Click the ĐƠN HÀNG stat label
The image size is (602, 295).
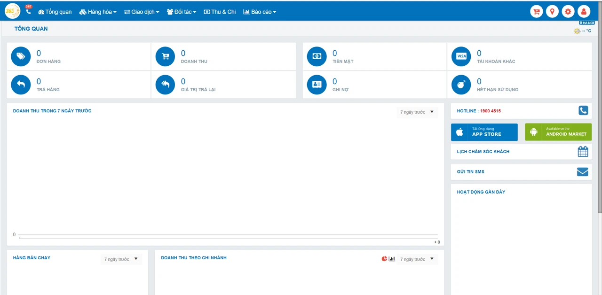tap(48, 62)
